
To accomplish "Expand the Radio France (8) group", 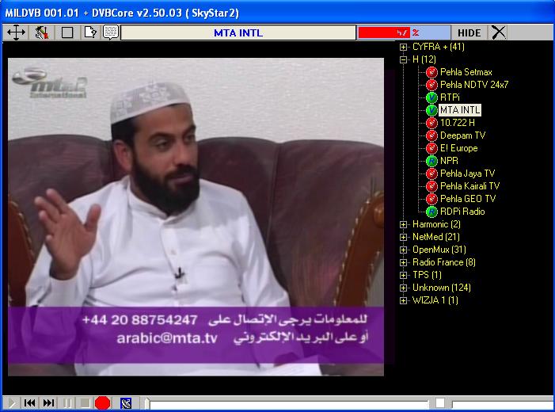I will [403, 262].
